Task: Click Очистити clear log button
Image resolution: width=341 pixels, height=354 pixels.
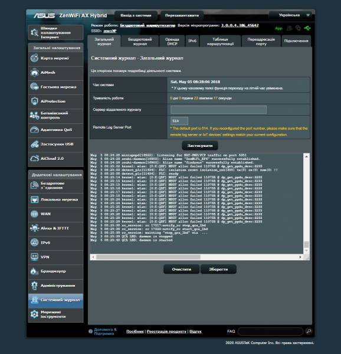Action: pos(182,269)
